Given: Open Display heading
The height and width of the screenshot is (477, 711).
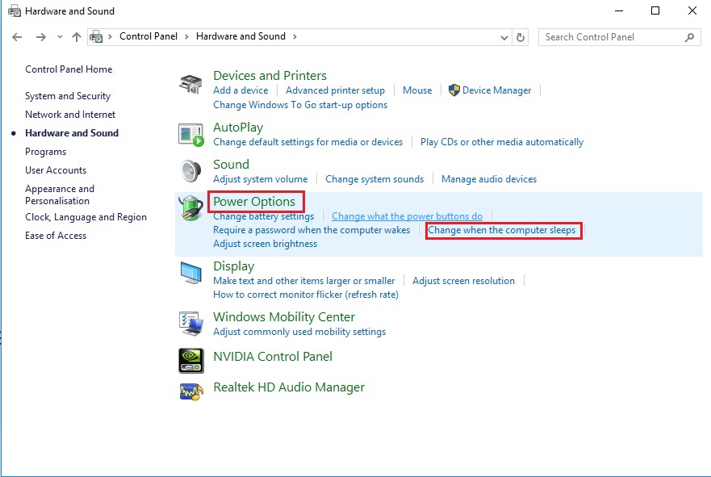Looking at the screenshot, I should click(233, 266).
